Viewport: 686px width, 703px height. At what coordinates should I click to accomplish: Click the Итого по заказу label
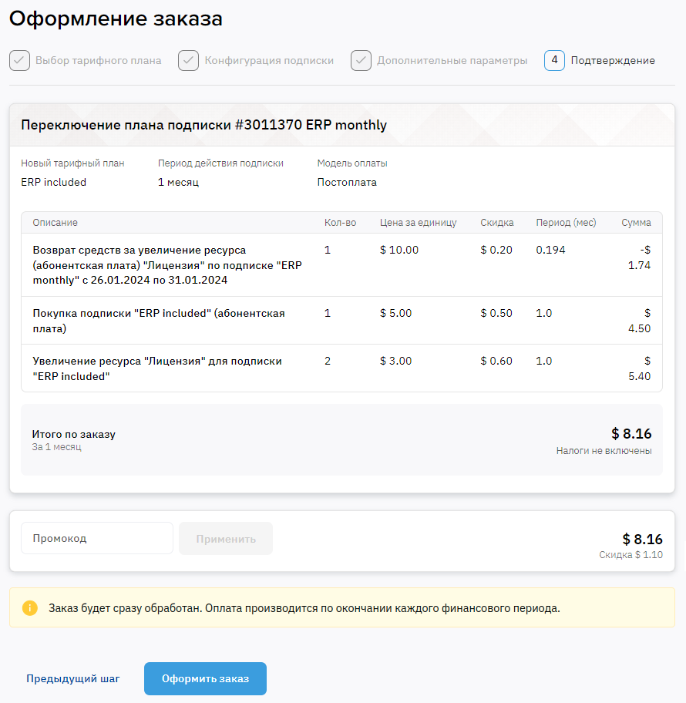[73, 434]
